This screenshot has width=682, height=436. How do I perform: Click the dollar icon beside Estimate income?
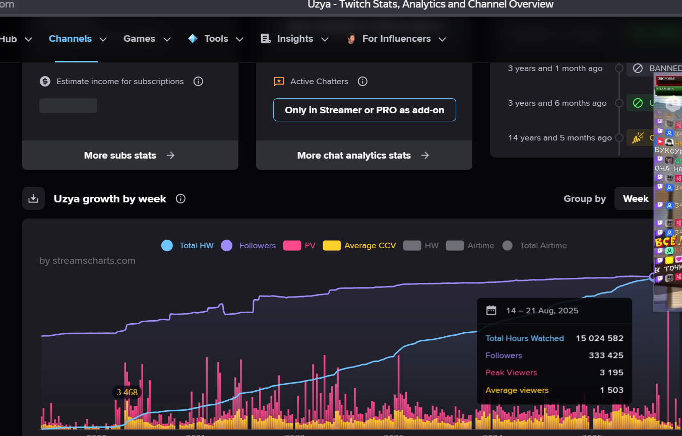click(x=45, y=81)
